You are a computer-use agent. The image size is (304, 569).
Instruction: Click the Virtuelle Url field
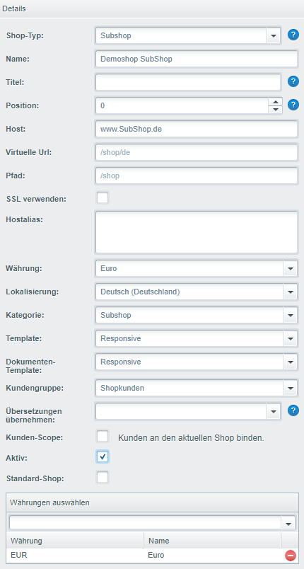tap(197, 152)
